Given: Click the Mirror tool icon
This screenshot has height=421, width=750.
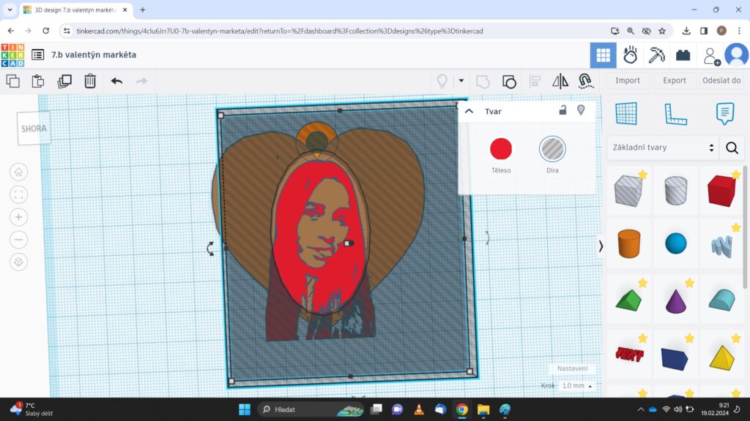Looking at the screenshot, I should pos(560,81).
